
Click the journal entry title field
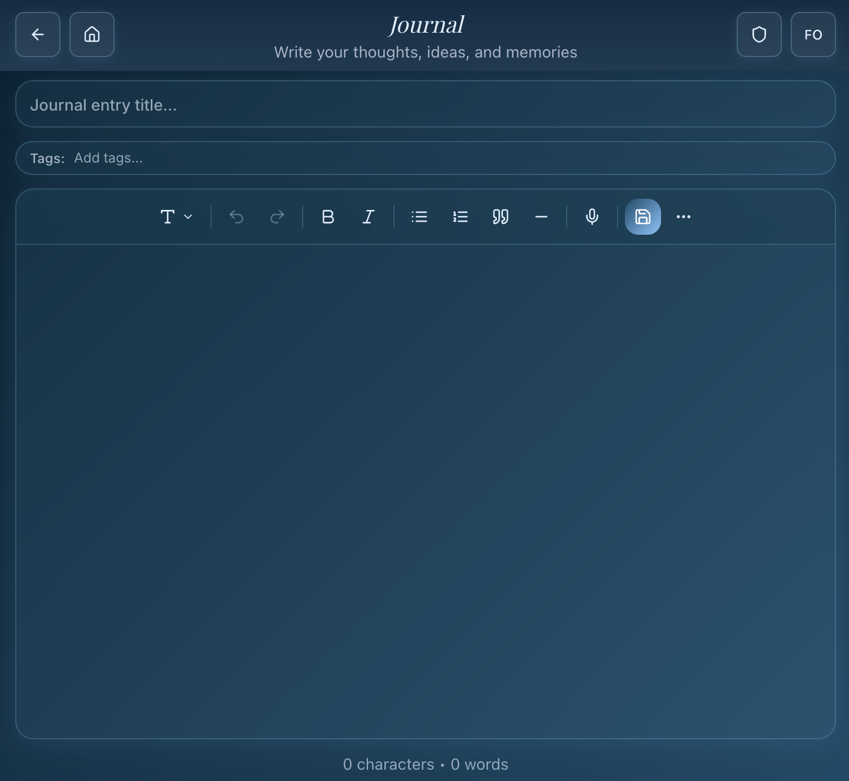(x=426, y=104)
